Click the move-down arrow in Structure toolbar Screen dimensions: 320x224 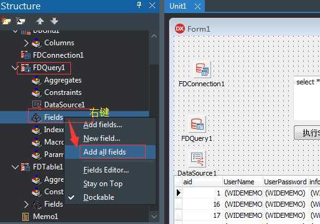click(x=54, y=21)
